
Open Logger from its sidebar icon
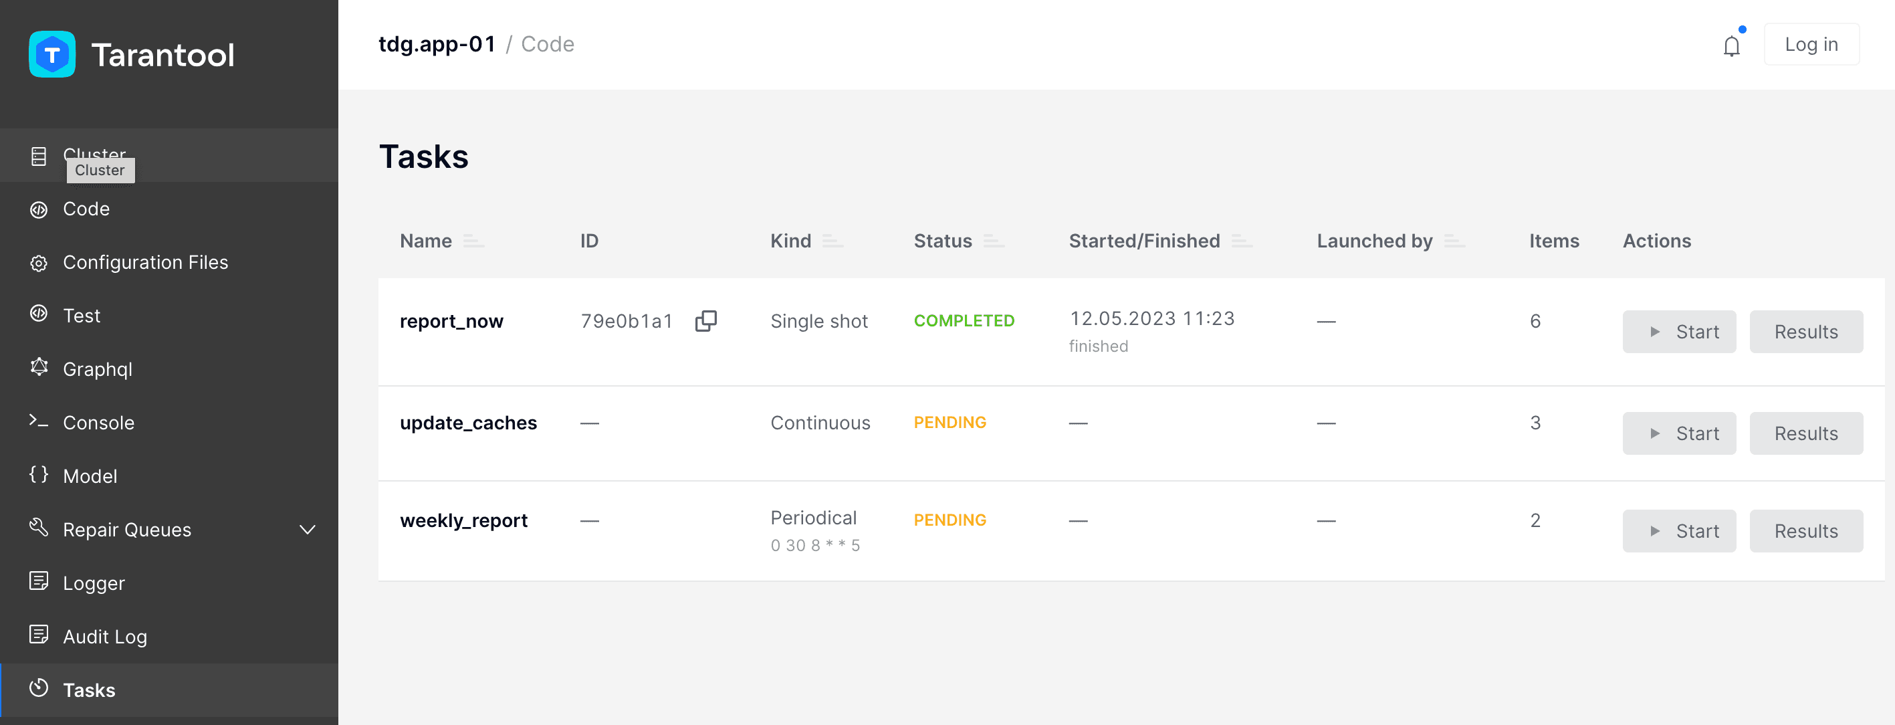[39, 581]
